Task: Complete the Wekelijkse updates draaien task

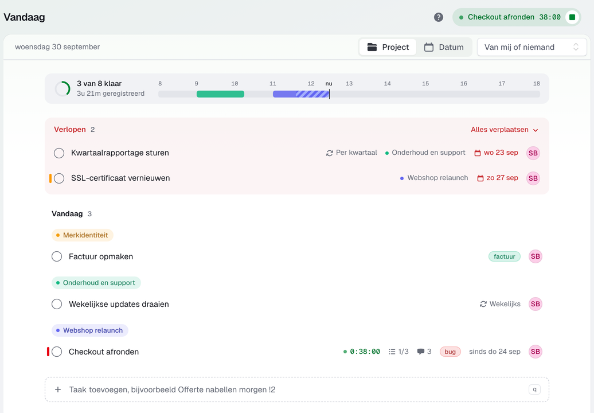Action: coord(57,304)
